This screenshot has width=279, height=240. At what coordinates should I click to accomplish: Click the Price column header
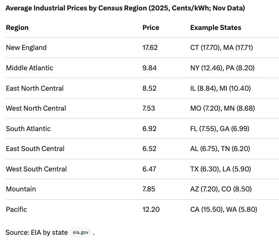(x=151, y=27)
